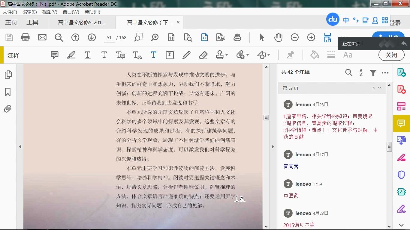The width and height of the screenshot is (410, 230).
Task: Switch to the 高中语文必修5 document tab
Action: point(82,22)
